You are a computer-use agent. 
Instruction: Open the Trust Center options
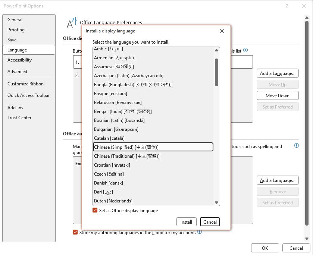(29, 118)
